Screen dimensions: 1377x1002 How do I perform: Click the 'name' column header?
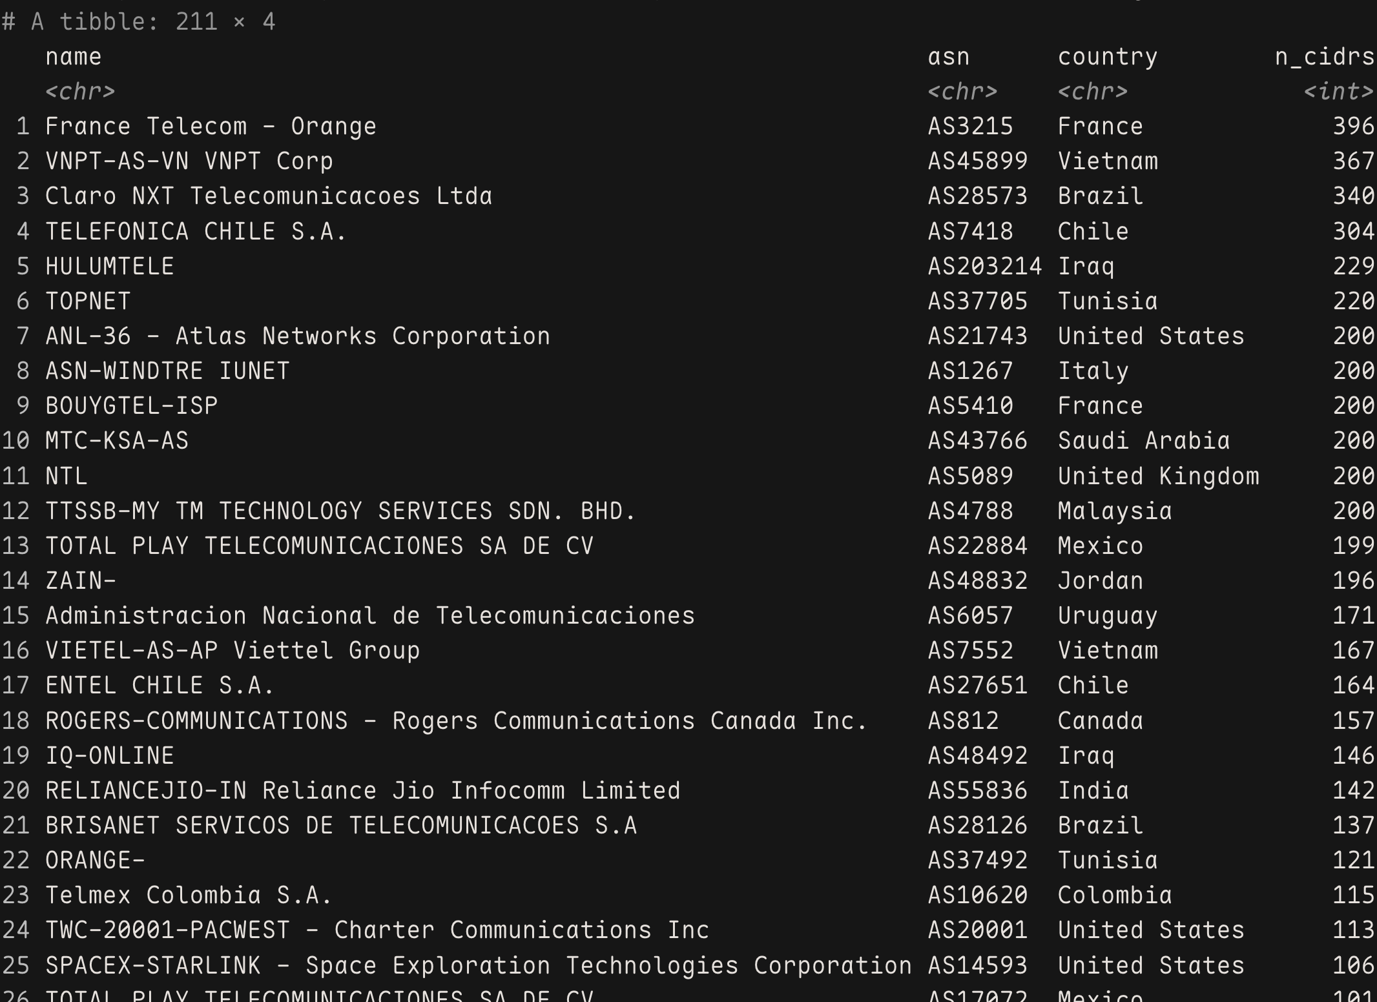[74, 57]
